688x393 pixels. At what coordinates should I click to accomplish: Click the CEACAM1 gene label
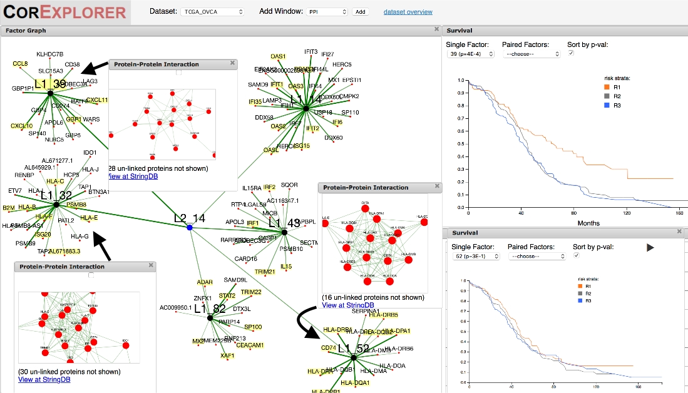tap(250, 345)
